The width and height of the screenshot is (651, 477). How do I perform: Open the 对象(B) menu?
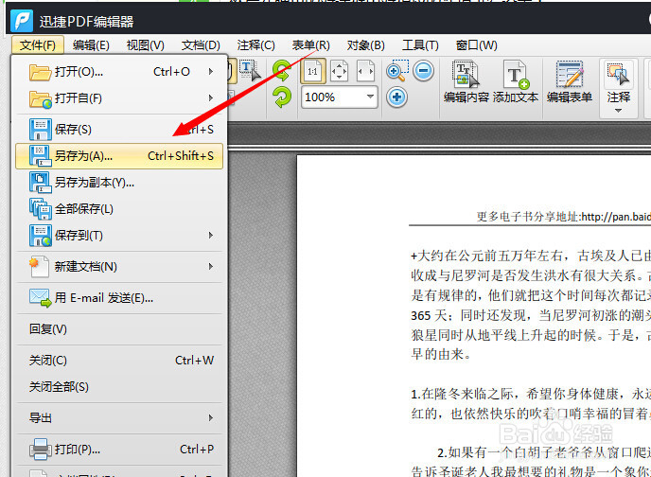point(366,44)
